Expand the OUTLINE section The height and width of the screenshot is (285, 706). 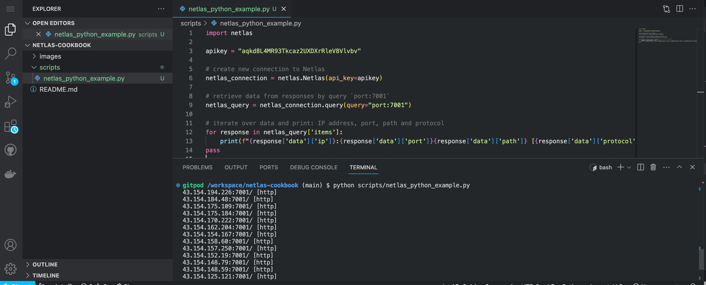(x=45, y=264)
